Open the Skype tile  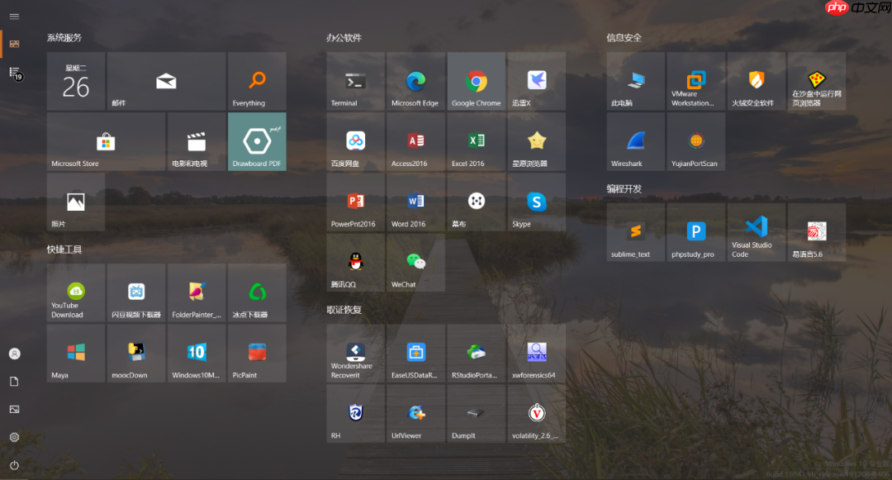point(536,202)
